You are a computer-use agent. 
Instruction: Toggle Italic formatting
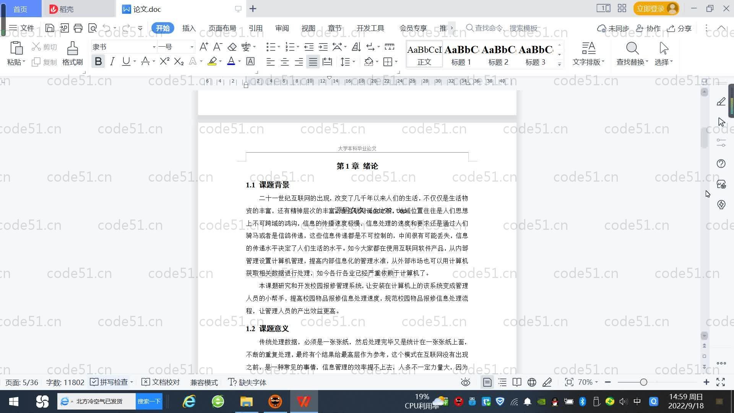[112, 61]
